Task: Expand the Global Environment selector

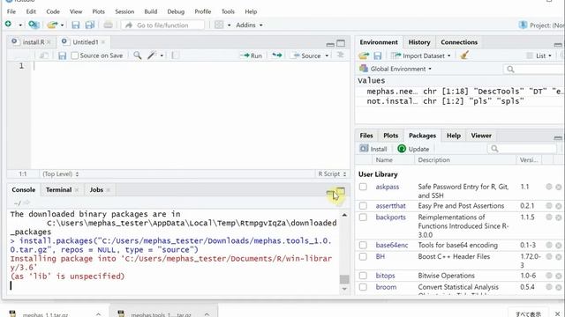Action: [395, 69]
